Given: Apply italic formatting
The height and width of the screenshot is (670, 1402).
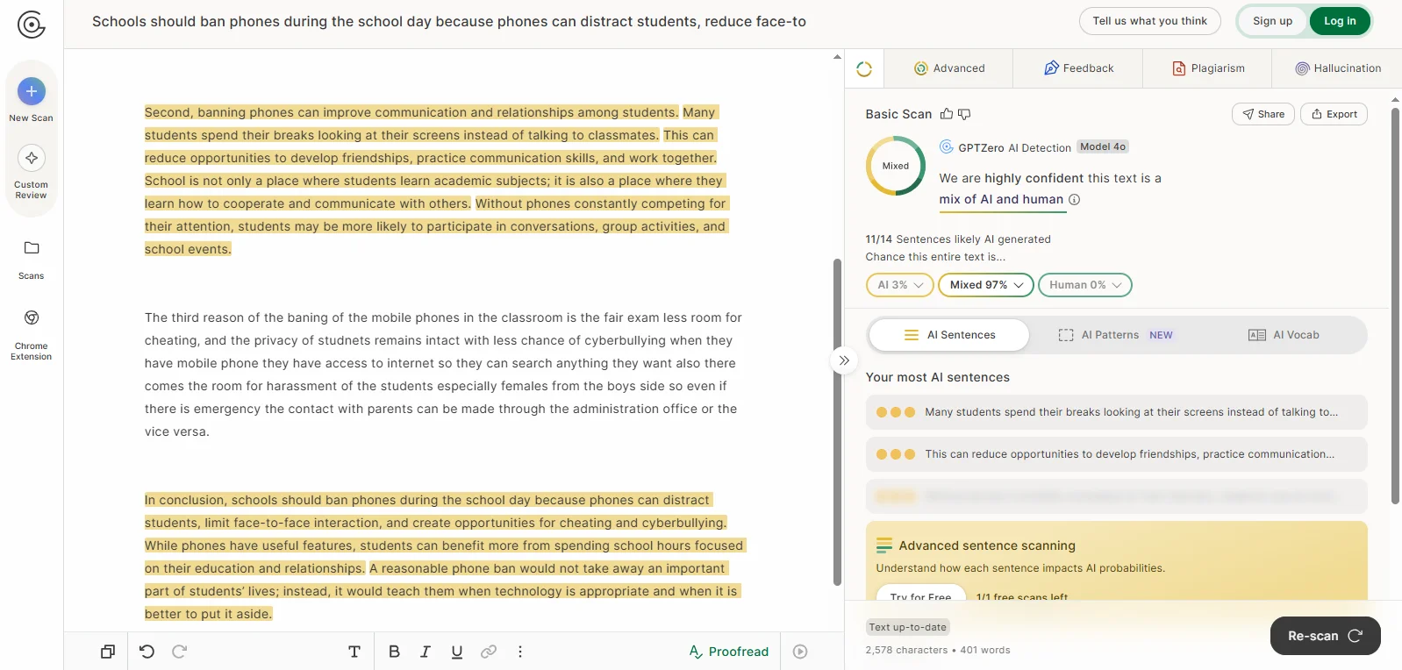Looking at the screenshot, I should (x=426, y=652).
